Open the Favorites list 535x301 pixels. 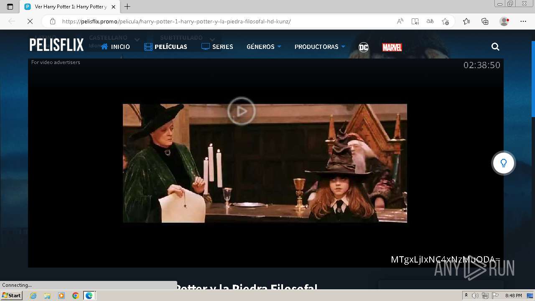click(466, 21)
